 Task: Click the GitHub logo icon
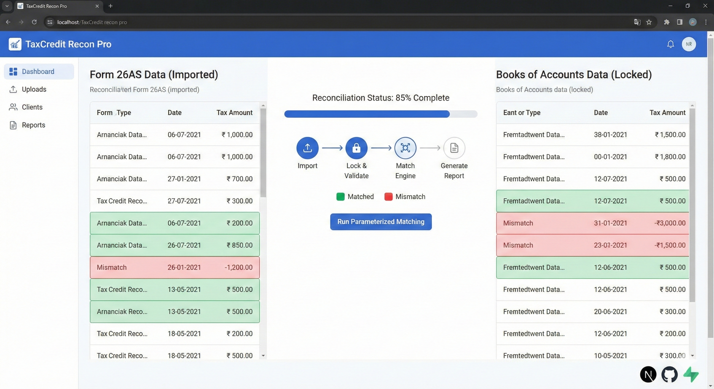coord(669,374)
